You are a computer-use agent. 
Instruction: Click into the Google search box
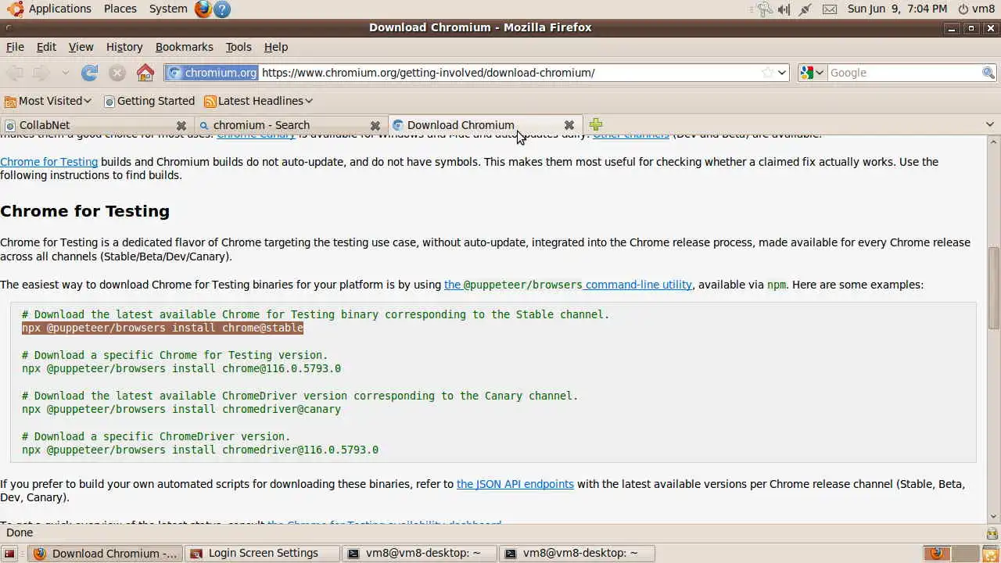(x=904, y=73)
